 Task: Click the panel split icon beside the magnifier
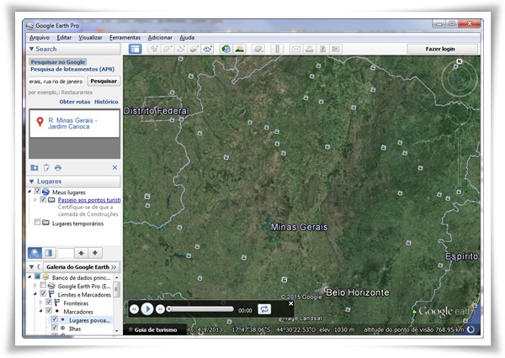[49, 253]
